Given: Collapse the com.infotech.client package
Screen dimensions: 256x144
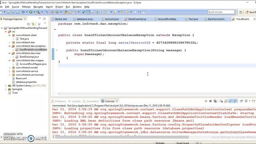Looking at the screenshot, I should [10, 35].
